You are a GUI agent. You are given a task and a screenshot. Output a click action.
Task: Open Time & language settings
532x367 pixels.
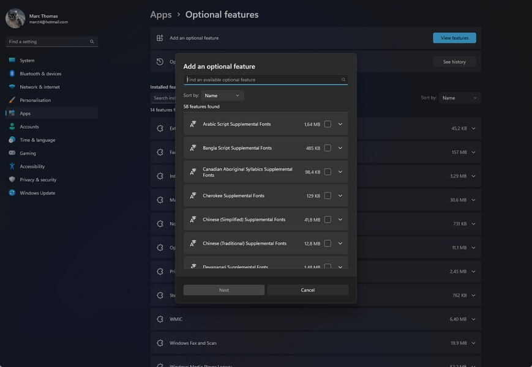[51, 139]
